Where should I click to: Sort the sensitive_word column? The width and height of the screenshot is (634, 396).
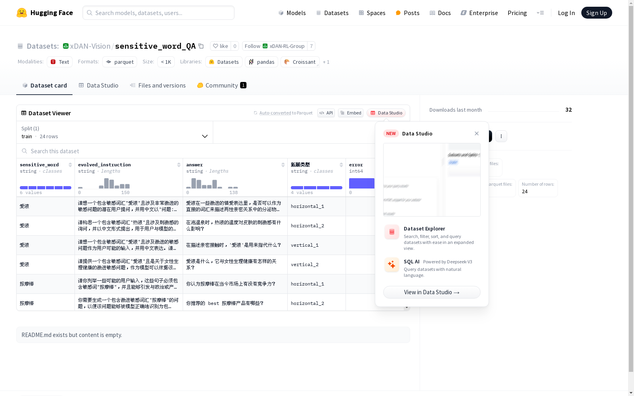70,165
